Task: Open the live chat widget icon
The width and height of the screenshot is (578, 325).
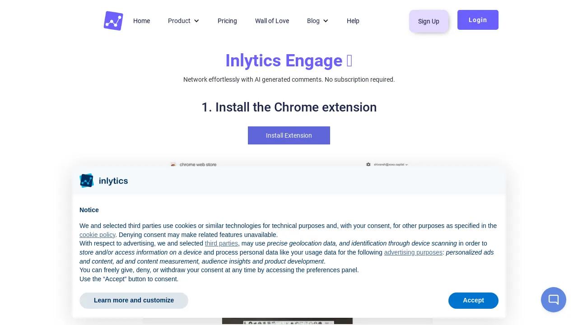Action: click(x=554, y=300)
